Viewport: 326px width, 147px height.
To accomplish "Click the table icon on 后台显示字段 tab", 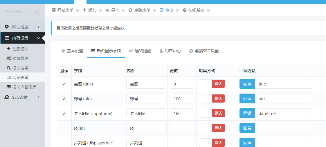I will click(93, 51).
